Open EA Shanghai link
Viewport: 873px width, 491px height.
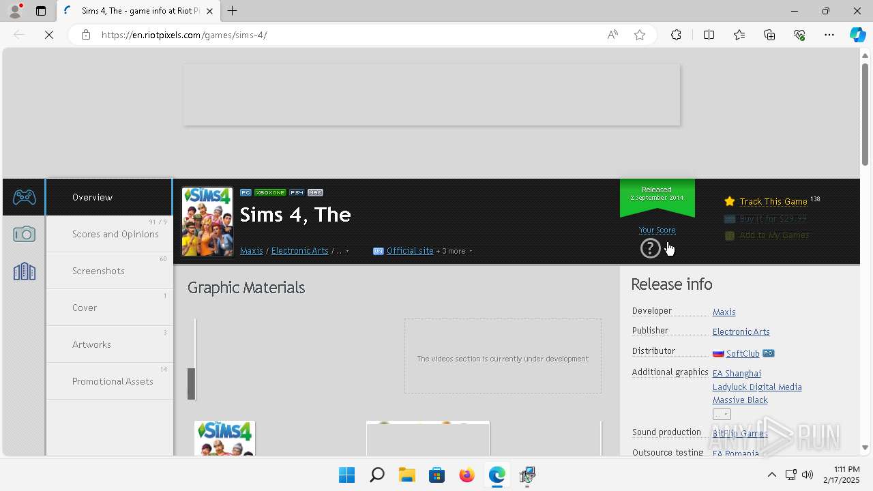tap(737, 374)
